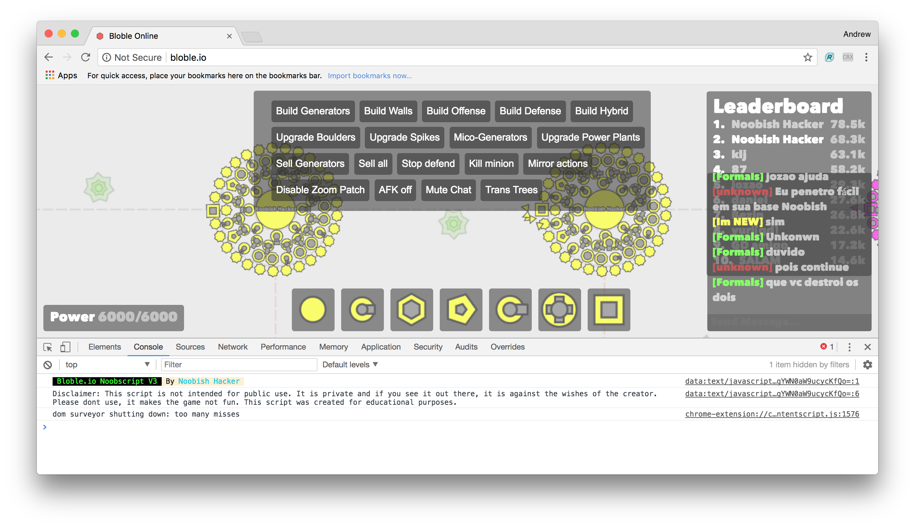This screenshot has height=527, width=915.
Task: Click inside the console Filter input field
Action: (x=239, y=364)
